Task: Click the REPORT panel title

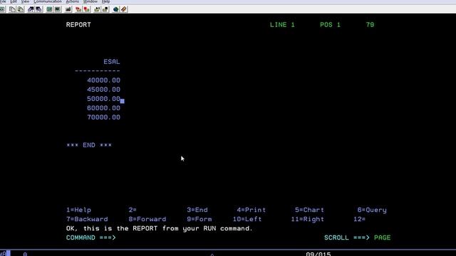Action: pos(78,25)
